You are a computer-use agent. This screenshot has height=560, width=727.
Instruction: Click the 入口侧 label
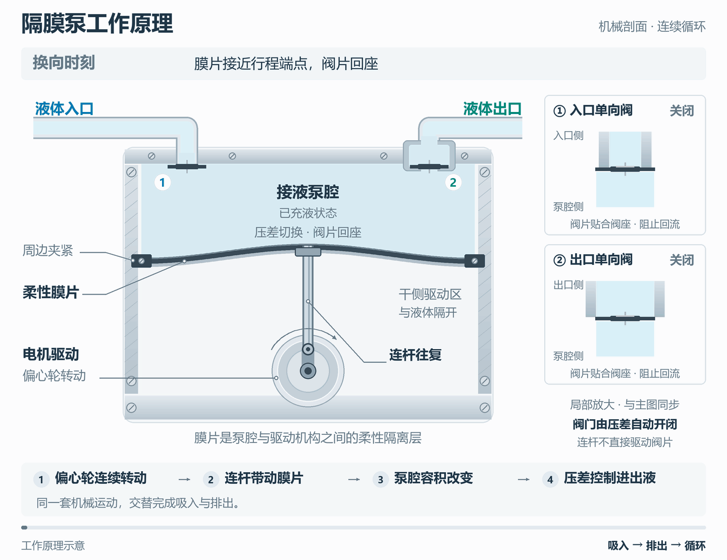click(568, 135)
